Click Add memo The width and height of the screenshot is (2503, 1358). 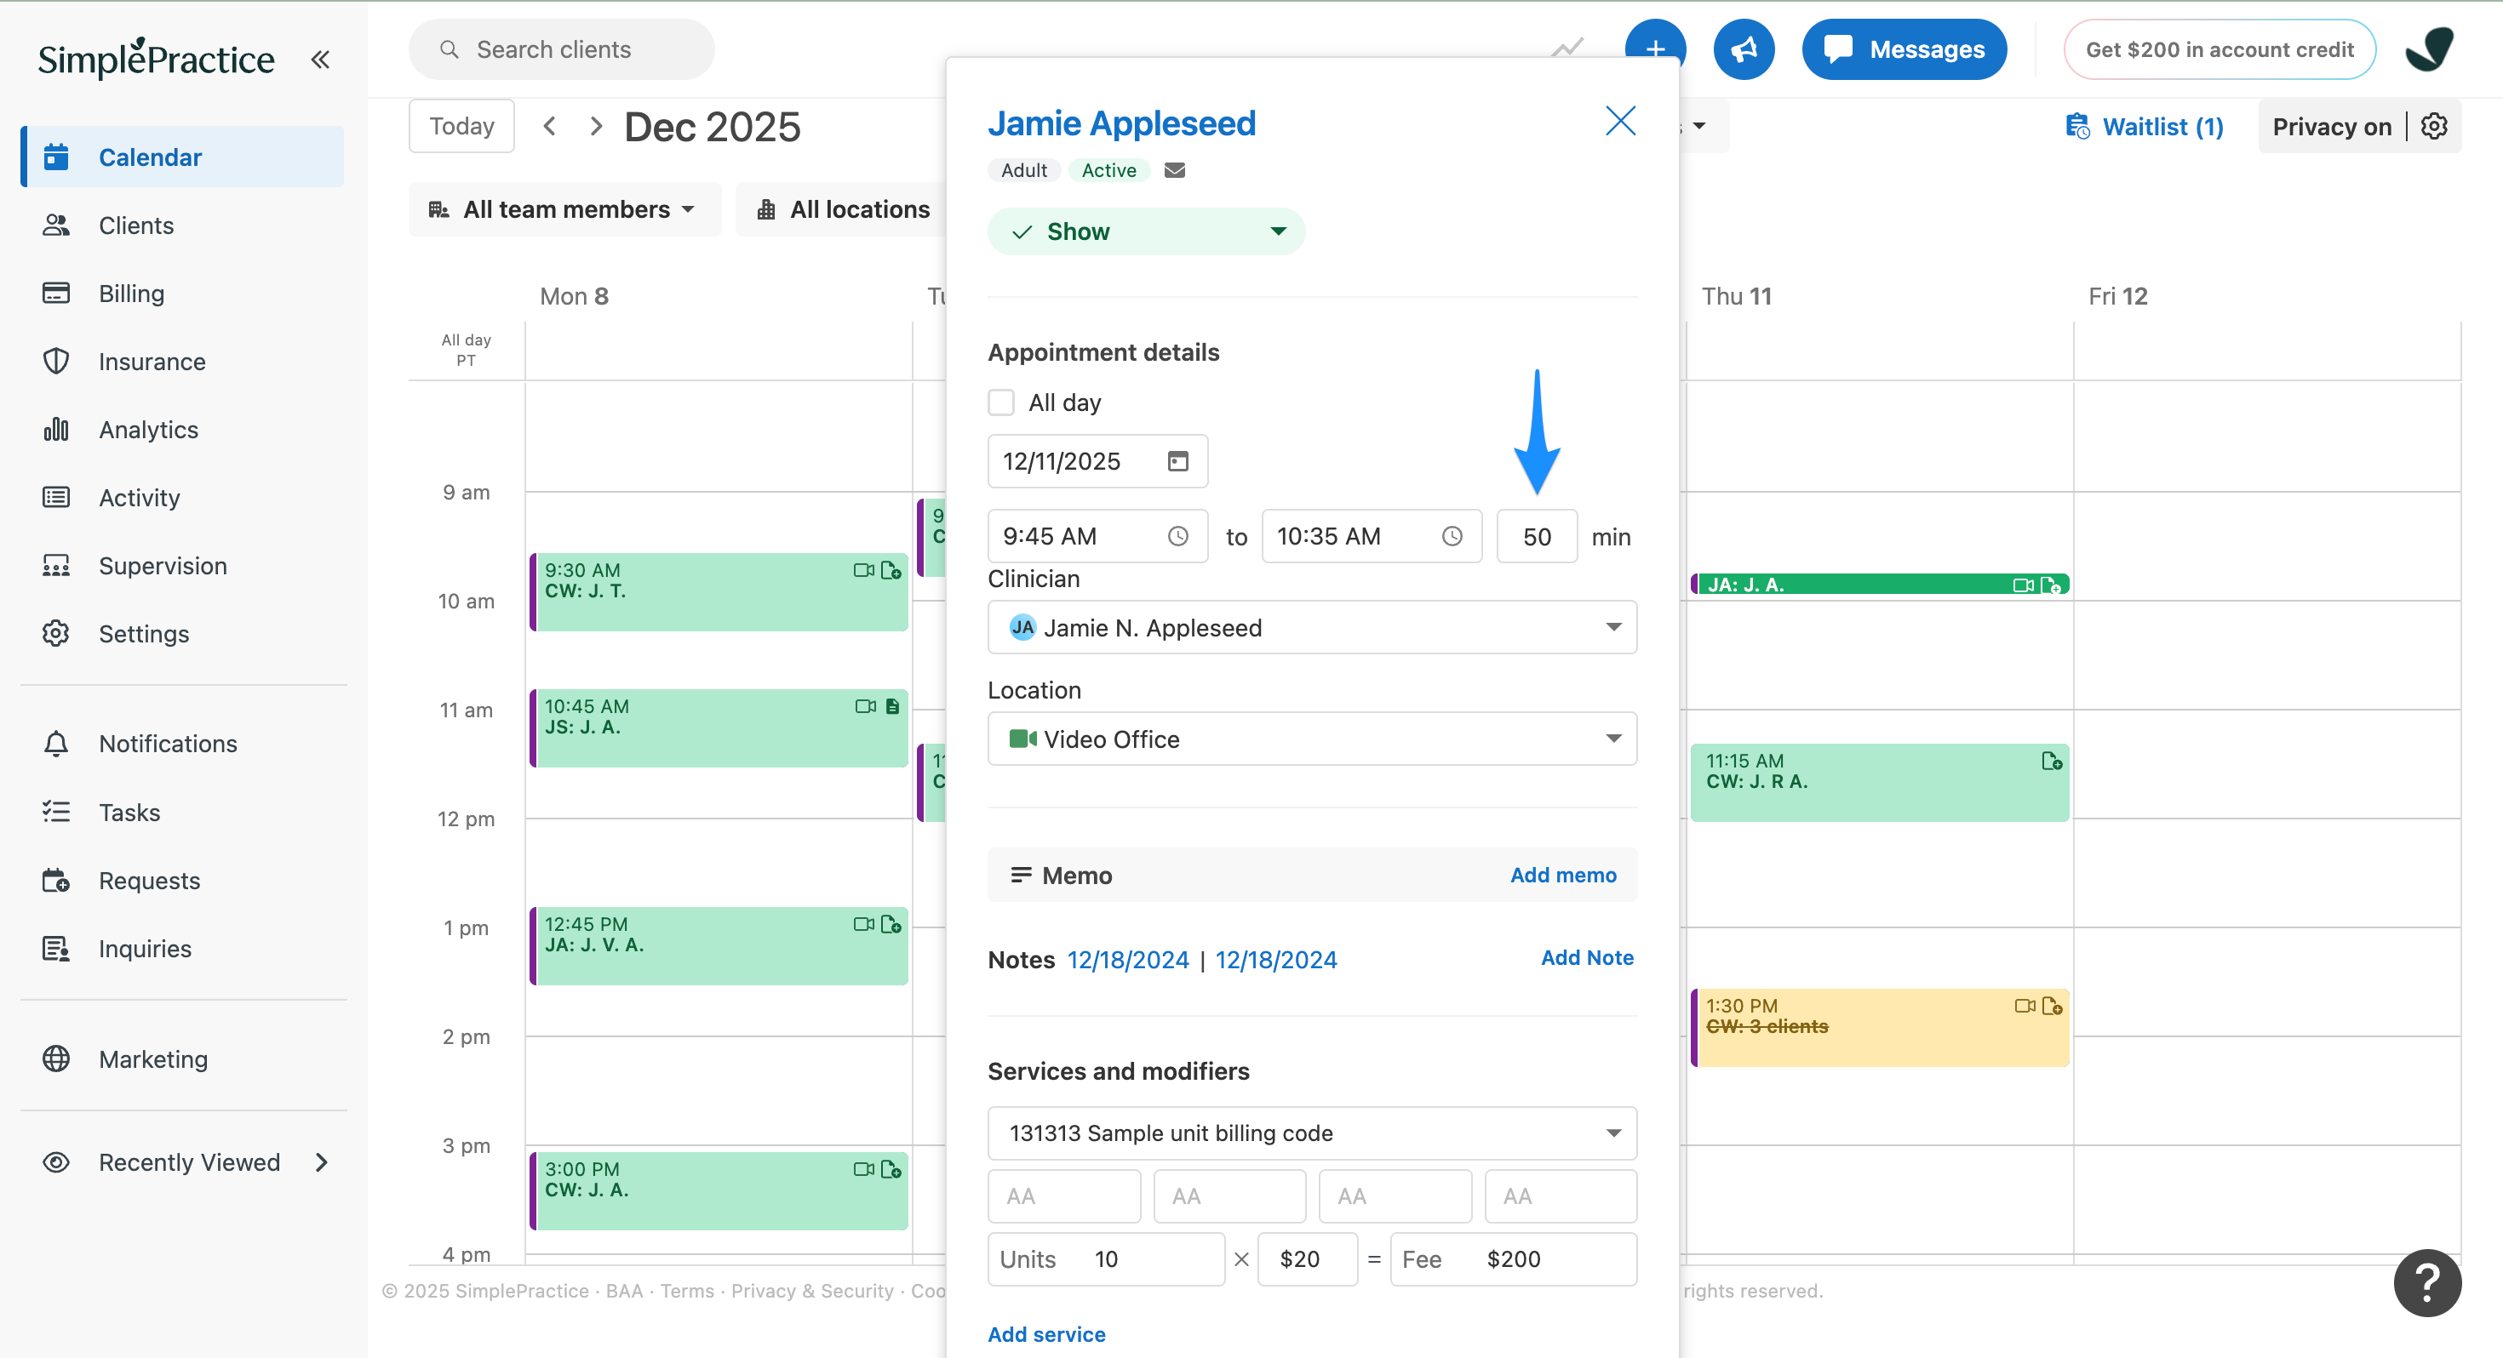tap(1563, 876)
